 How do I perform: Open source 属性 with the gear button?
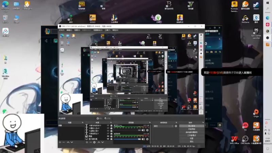tap(99, 118)
